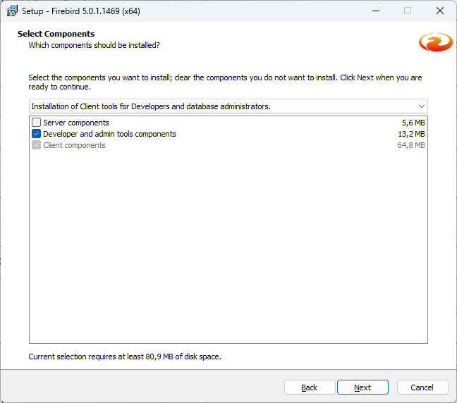457x403 pixels.
Task: Enable the Server components checkbox
Action: tap(37, 123)
